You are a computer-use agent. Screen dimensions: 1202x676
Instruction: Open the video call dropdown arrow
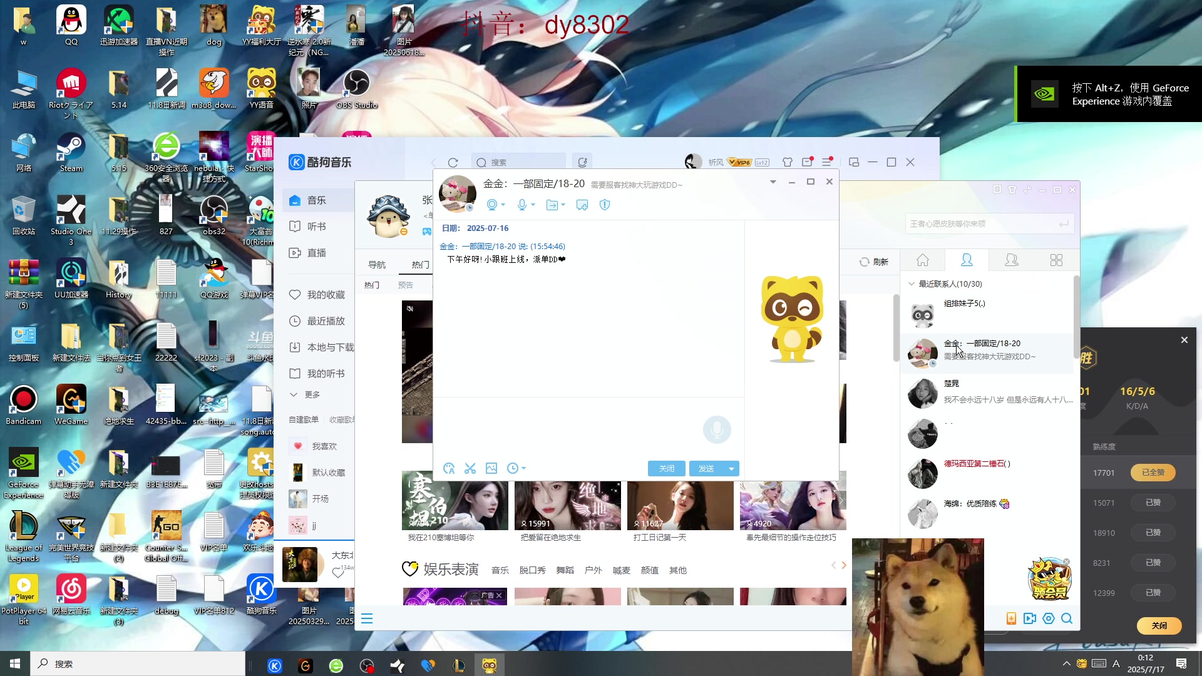503,205
